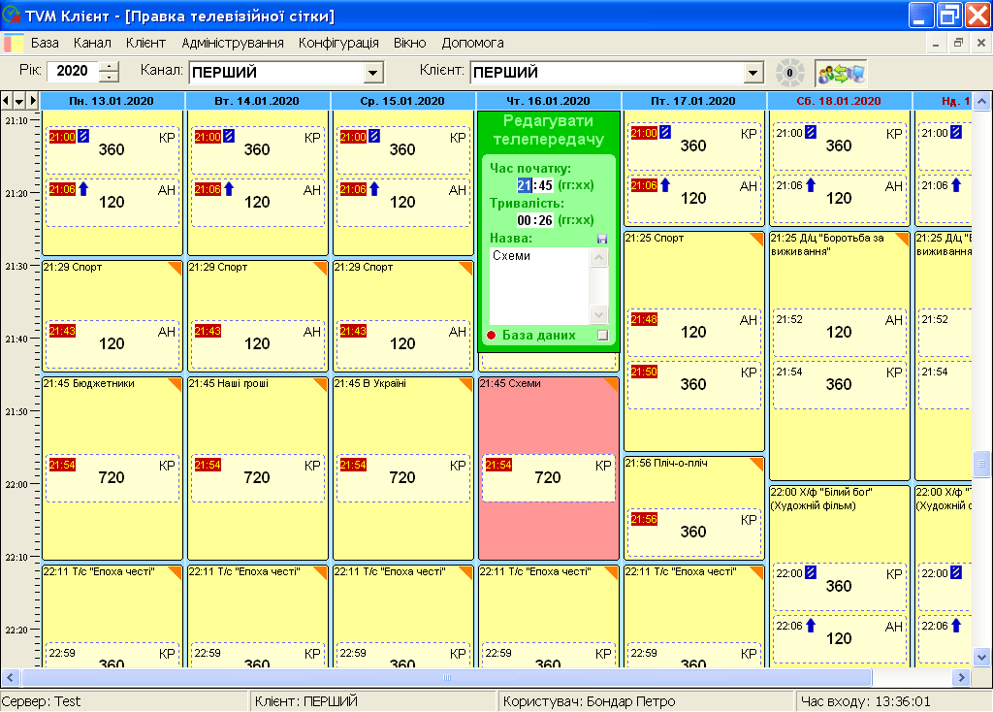Image resolution: width=993 pixels, height=712 pixels.
Task: Click the save floppy icon next to Назва
Action: pyautogui.click(x=601, y=239)
